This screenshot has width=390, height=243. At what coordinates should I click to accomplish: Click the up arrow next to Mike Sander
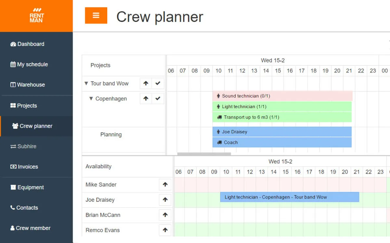165,185
